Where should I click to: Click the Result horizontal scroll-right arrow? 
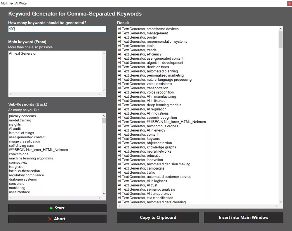pyautogui.click(x=276, y=206)
